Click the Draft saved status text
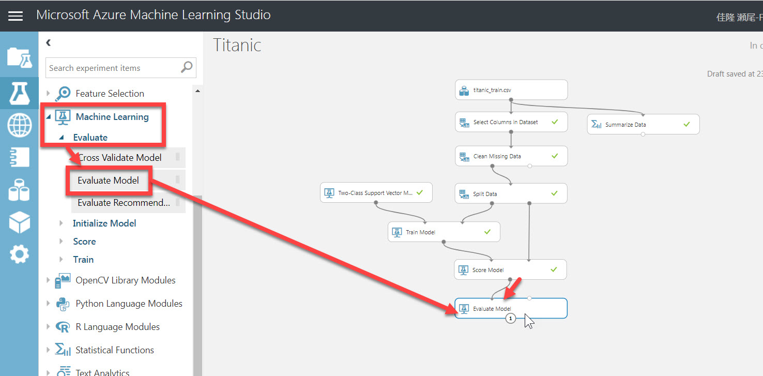The height and width of the screenshot is (376, 763). [x=735, y=74]
